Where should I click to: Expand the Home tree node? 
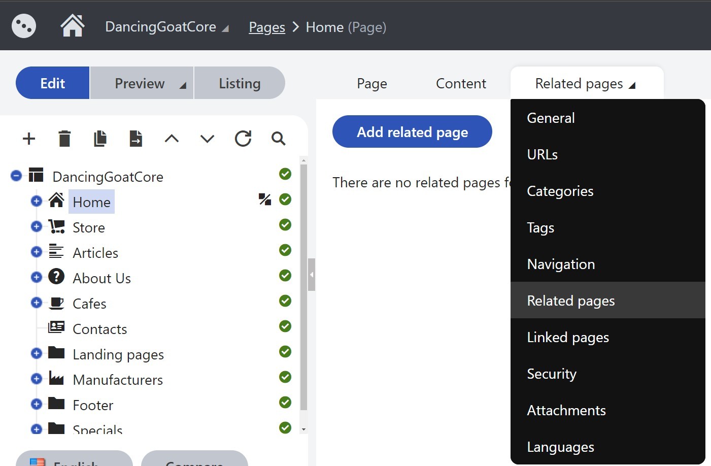point(37,201)
